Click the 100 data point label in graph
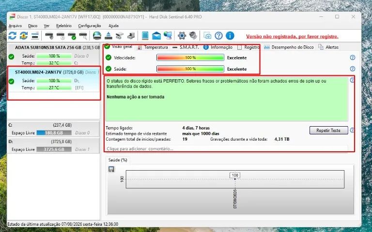 pos(235,175)
